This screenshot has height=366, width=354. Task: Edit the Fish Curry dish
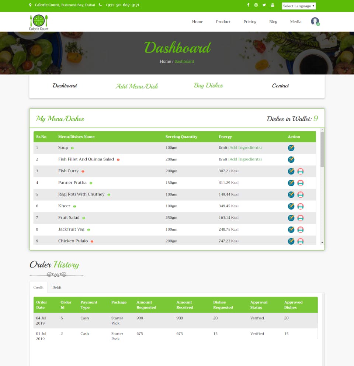[291, 171]
